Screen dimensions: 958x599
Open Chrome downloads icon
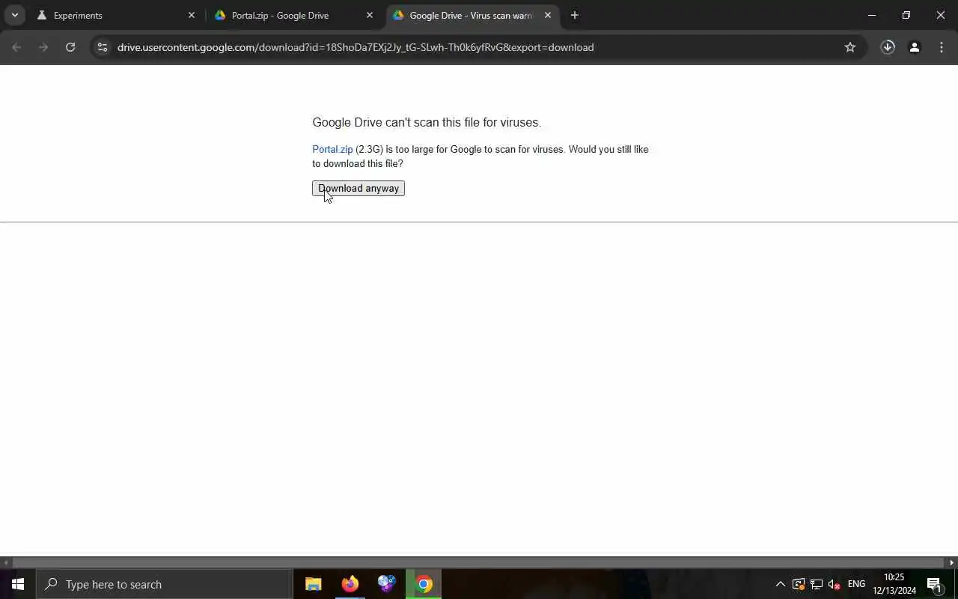[888, 47]
